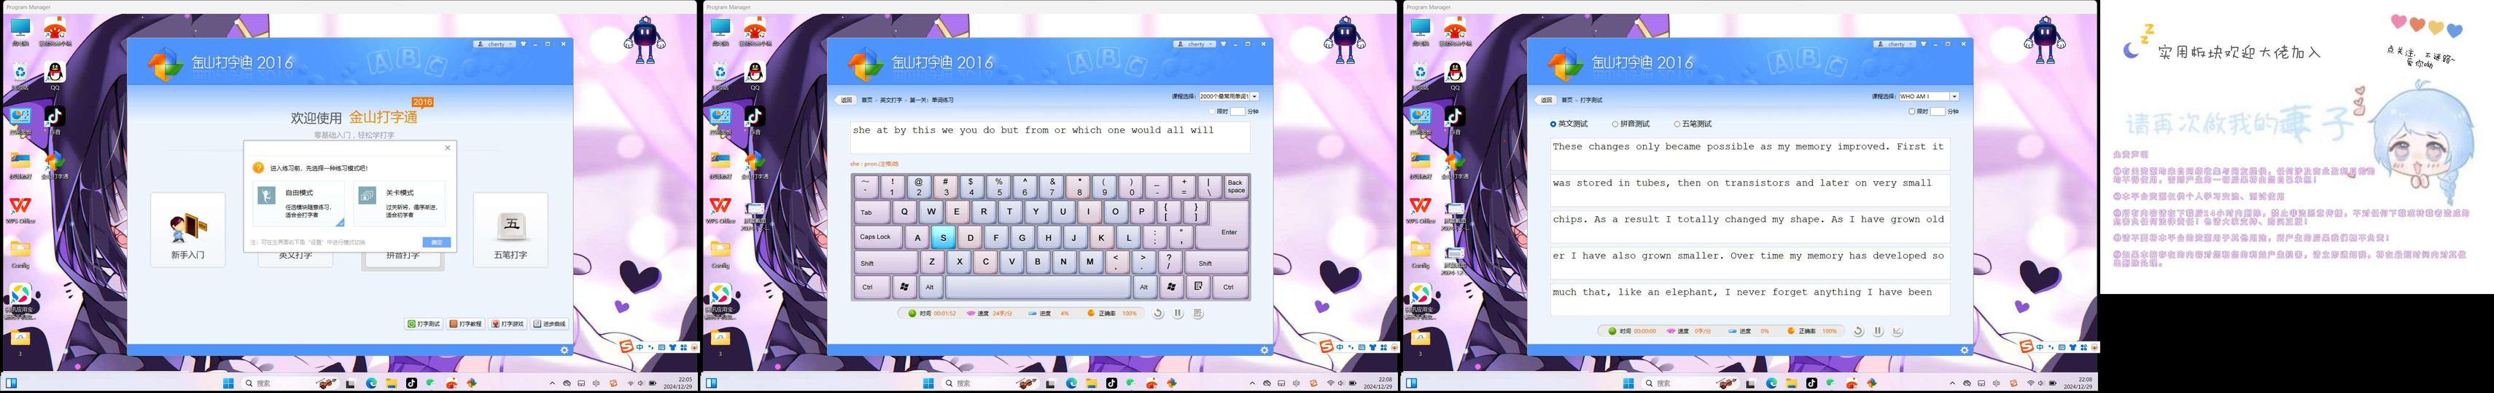This screenshot has height=393, width=2494.
Task: Open File Explorer taskbar icon under typing test
Action: (x=1792, y=384)
